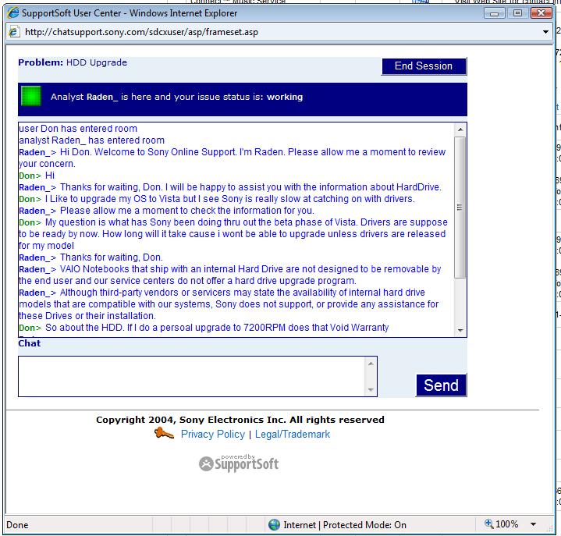The image size is (561, 536).
Task: Open the zoom level dropdown arrow
Action: click(x=533, y=524)
